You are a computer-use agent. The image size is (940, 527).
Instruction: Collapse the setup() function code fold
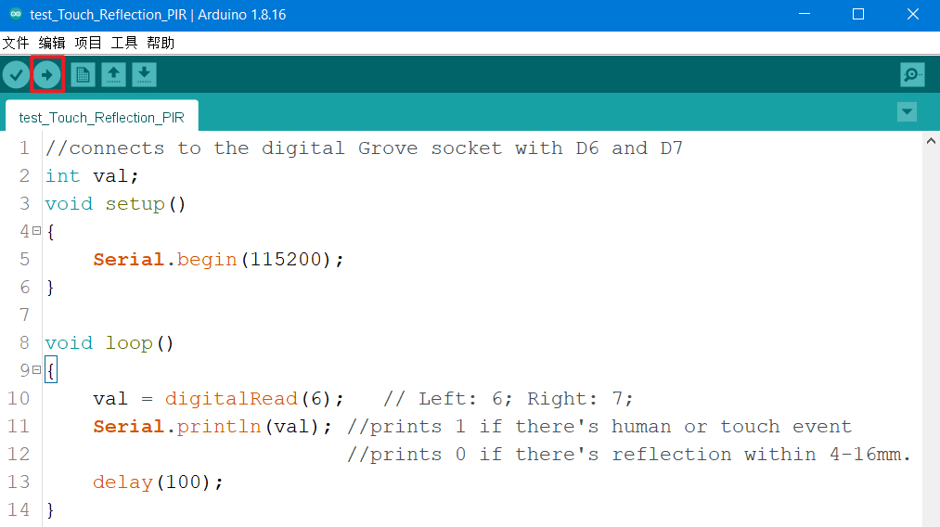coord(36,231)
